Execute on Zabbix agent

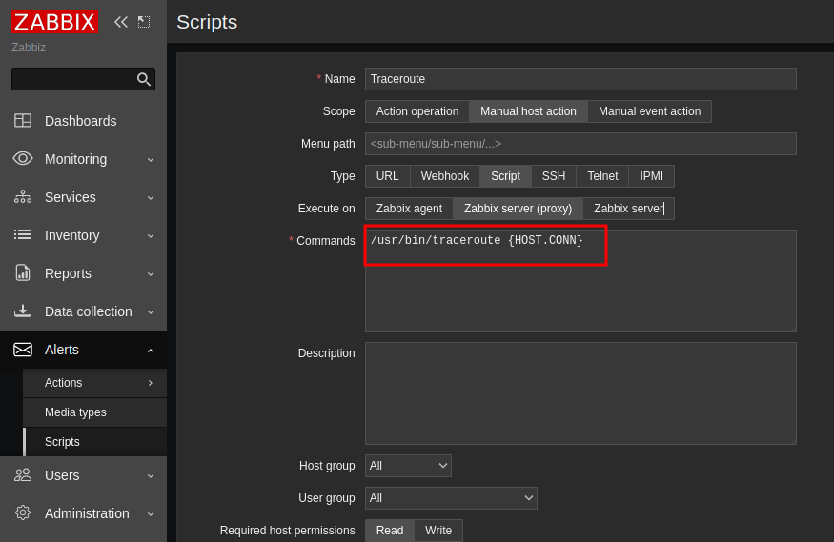[409, 209]
